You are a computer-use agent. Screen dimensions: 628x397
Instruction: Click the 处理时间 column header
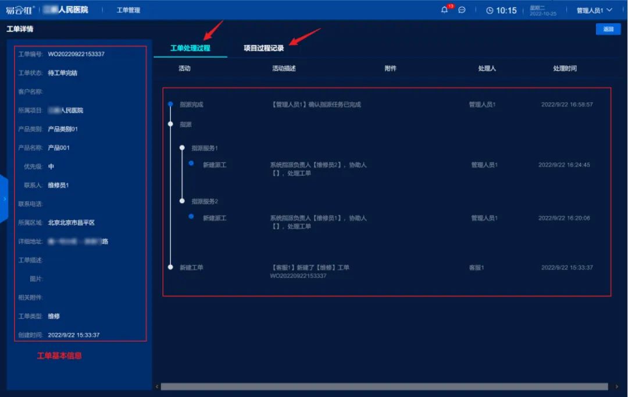(x=565, y=69)
